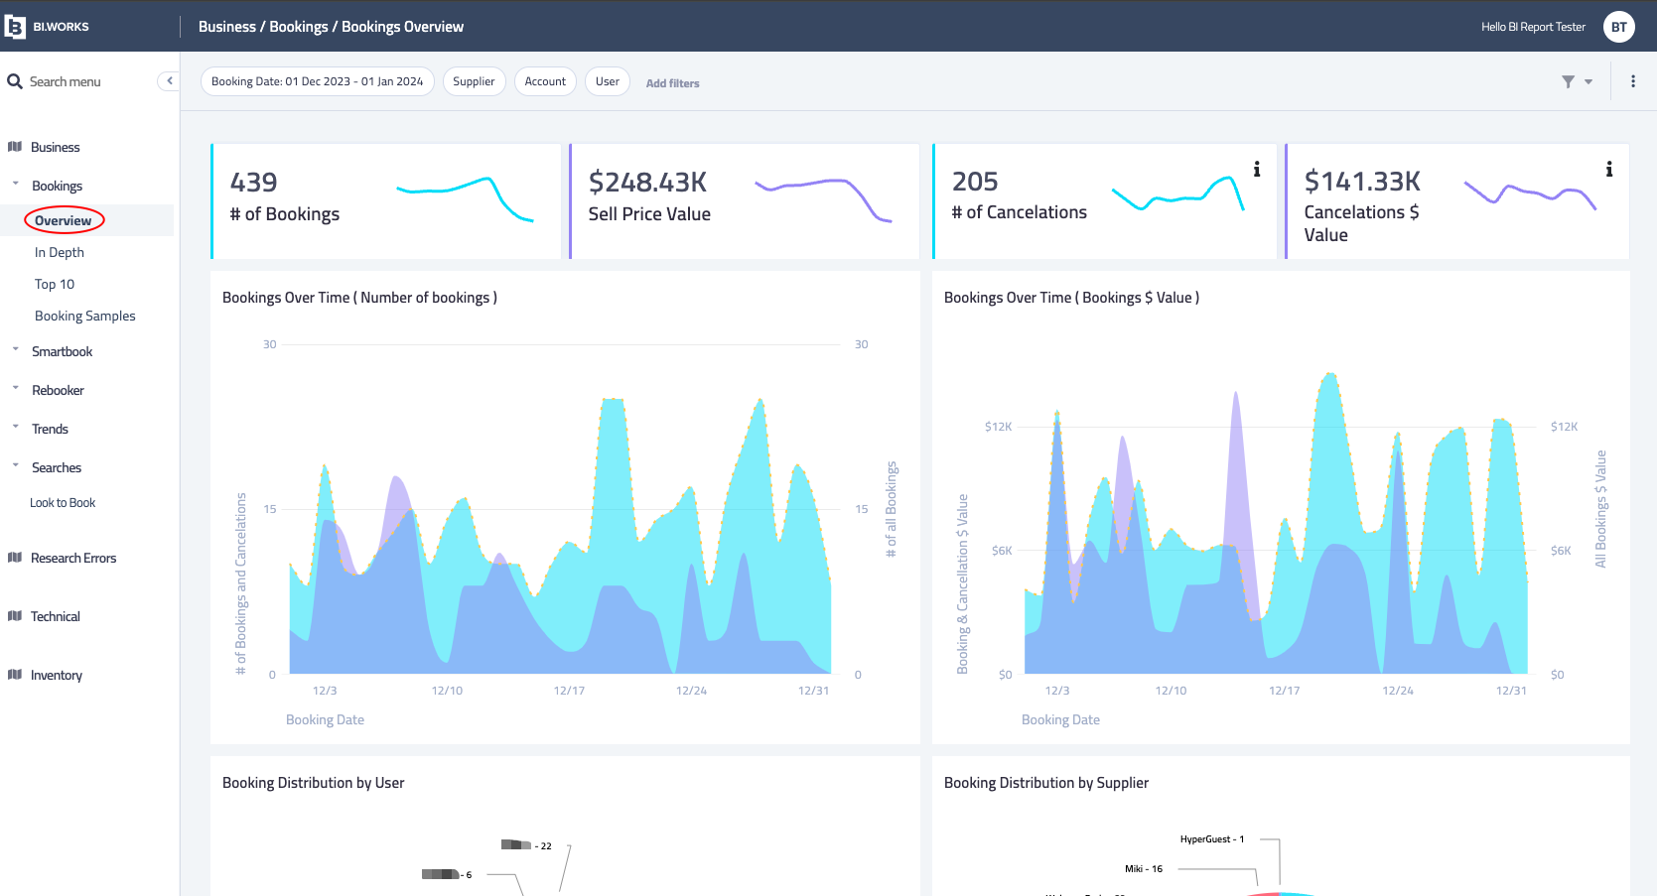Image resolution: width=1657 pixels, height=896 pixels.
Task: Expand the Trends tree arrow
Action: coord(15,427)
